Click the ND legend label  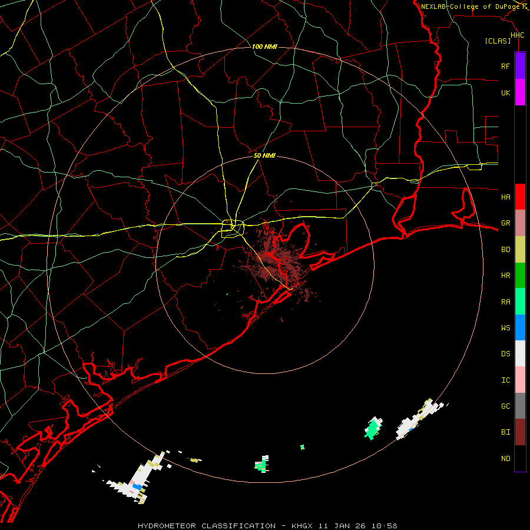tap(505, 459)
